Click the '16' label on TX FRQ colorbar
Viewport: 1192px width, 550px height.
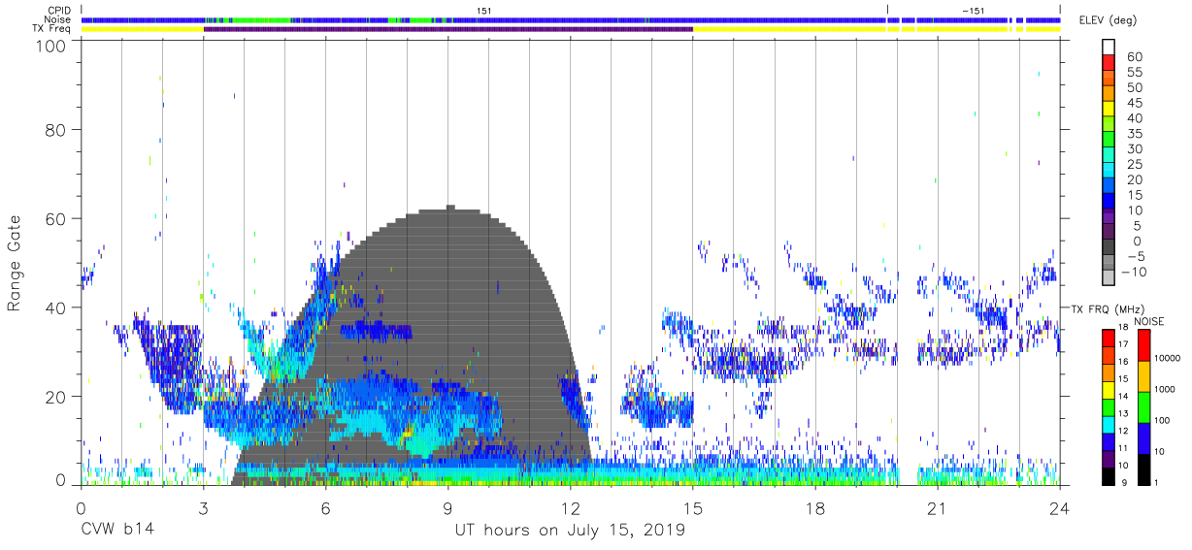[1122, 363]
